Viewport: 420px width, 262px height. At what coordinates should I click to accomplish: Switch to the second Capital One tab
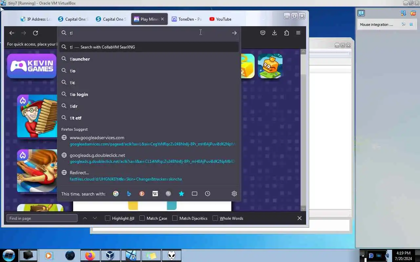tap(112, 19)
